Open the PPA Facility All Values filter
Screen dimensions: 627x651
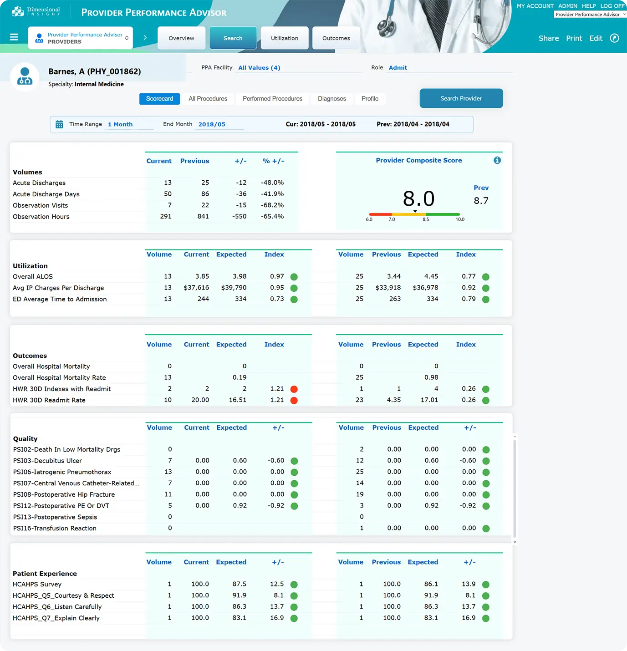point(259,68)
